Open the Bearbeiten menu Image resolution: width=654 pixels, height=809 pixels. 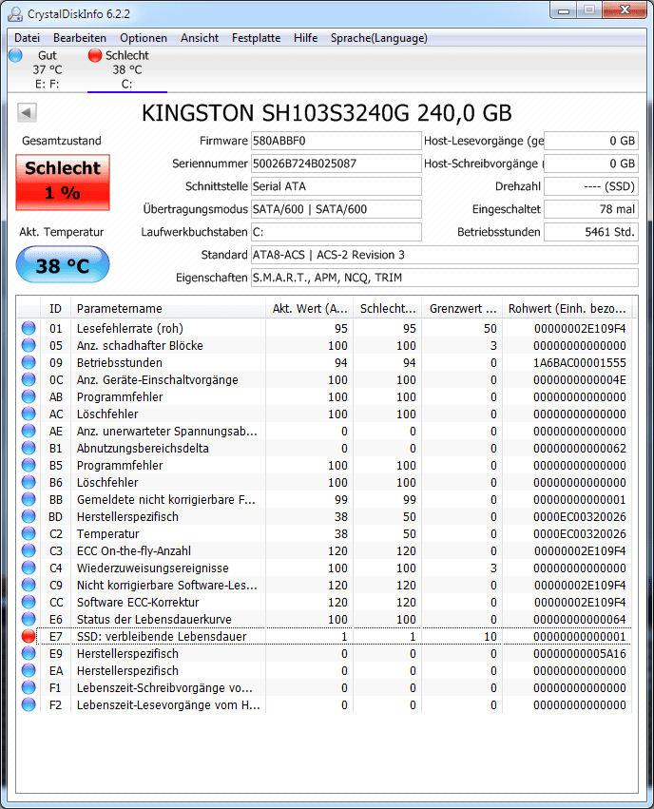tap(80, 38)
